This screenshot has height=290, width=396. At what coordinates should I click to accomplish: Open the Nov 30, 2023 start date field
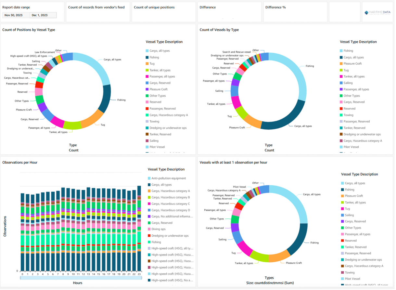pos(16,15)
